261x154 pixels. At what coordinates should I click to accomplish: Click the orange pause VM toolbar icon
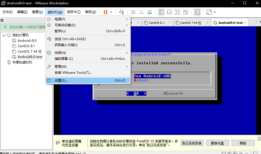pos(105,12)
